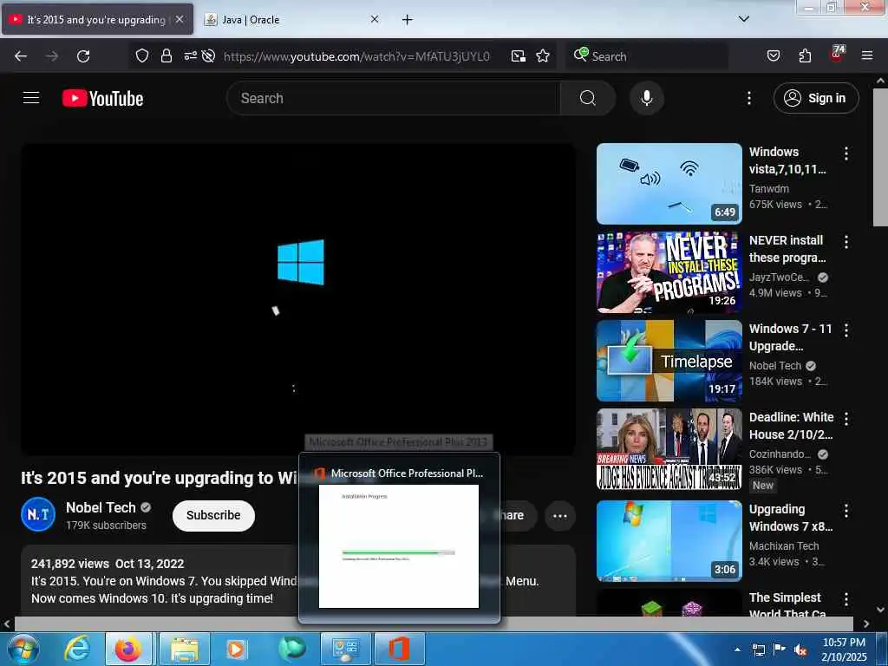Click the Tanwdm channel name
Viewport: 888px width, 666px height.
tap(768, 188)
